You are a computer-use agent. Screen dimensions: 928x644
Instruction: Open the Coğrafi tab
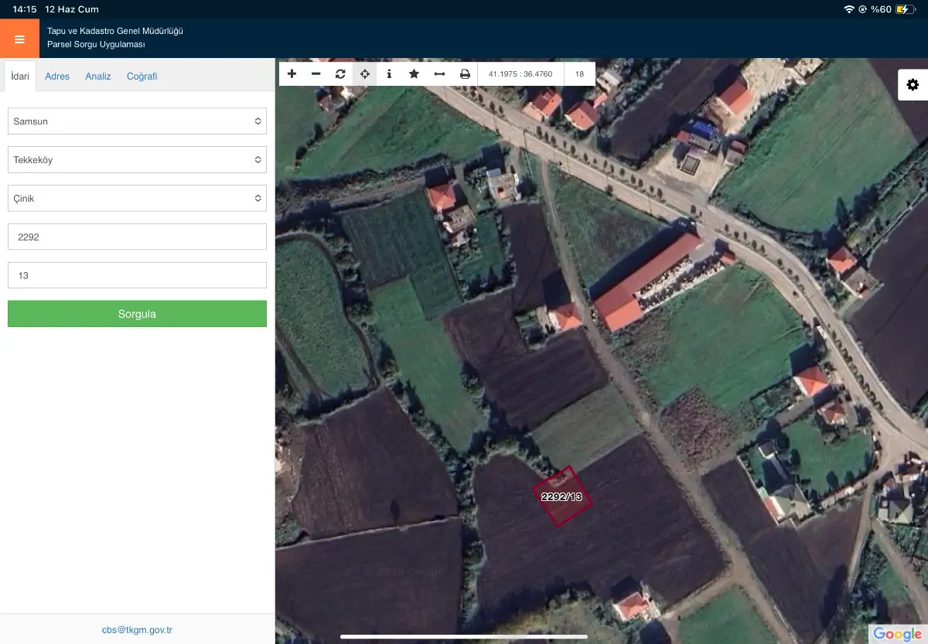point(142,77)
